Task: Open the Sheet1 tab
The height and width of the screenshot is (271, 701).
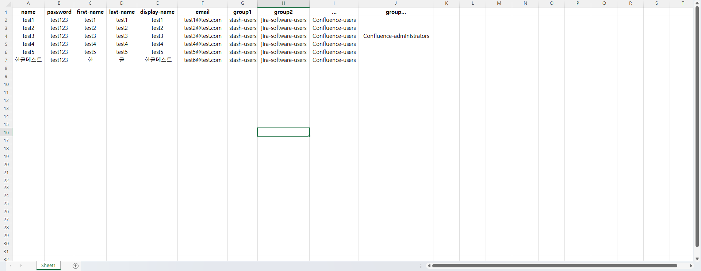Action: (49, 266)
